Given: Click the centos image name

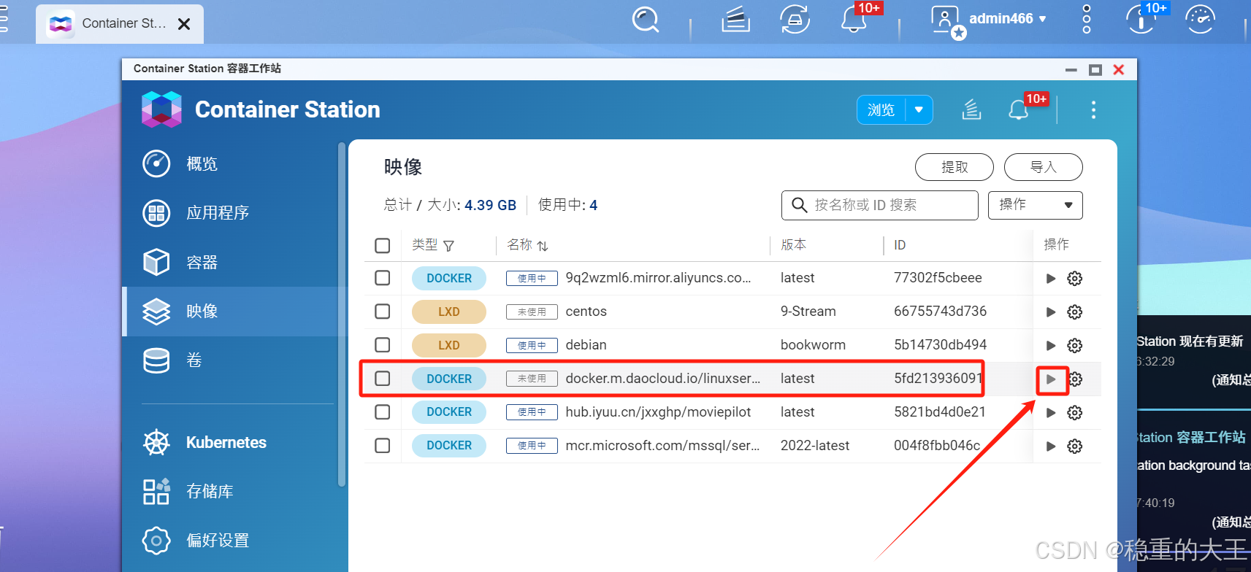Looking at the screenshot, I should 586,312.
